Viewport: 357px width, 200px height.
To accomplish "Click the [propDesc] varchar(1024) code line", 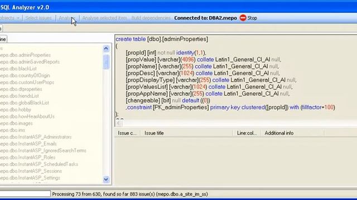I will click(202, 73).
